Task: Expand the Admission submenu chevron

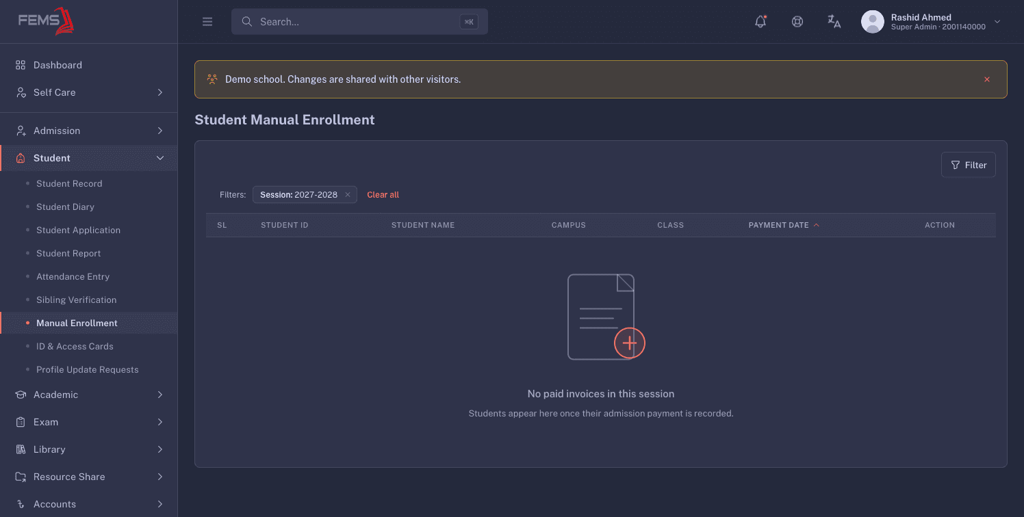Action: (x=160, y=131)
